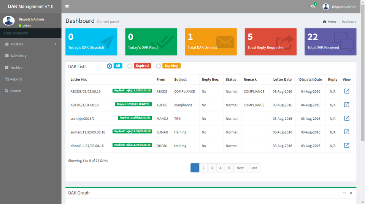Expand the Masters sidebar menu
This screenshot has height=204, width=365.
click(x=30, y=44)
